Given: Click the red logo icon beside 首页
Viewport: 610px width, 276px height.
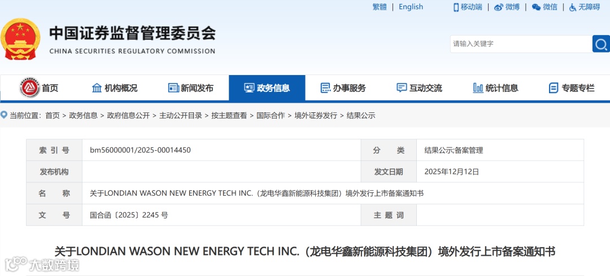Looking at the screenshot, I should click(x=29, y=88).
